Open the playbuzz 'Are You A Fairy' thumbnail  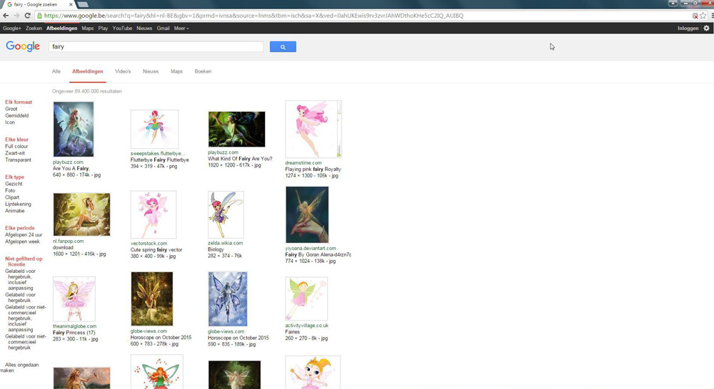[74, 129]
